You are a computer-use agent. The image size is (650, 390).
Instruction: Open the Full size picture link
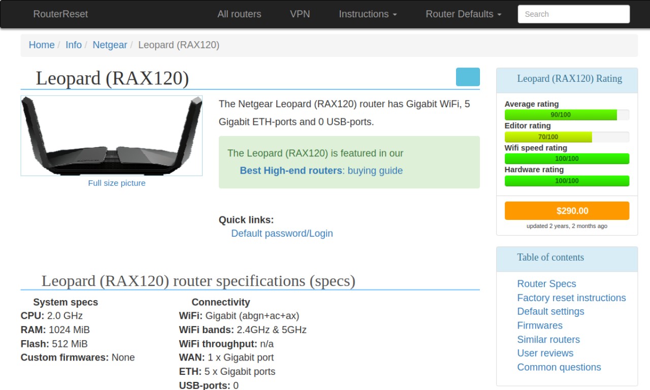point(117,183)
